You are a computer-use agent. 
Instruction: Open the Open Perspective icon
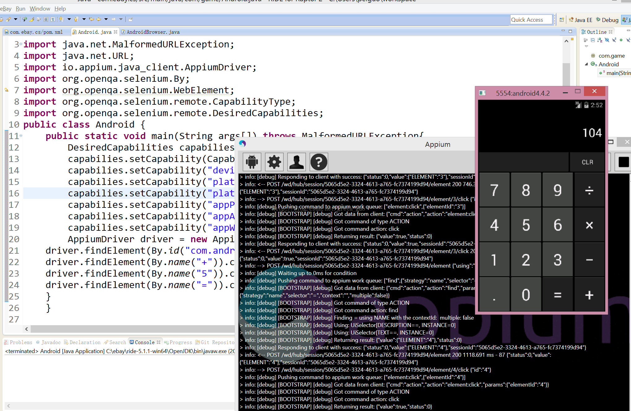tap(562, 20)
